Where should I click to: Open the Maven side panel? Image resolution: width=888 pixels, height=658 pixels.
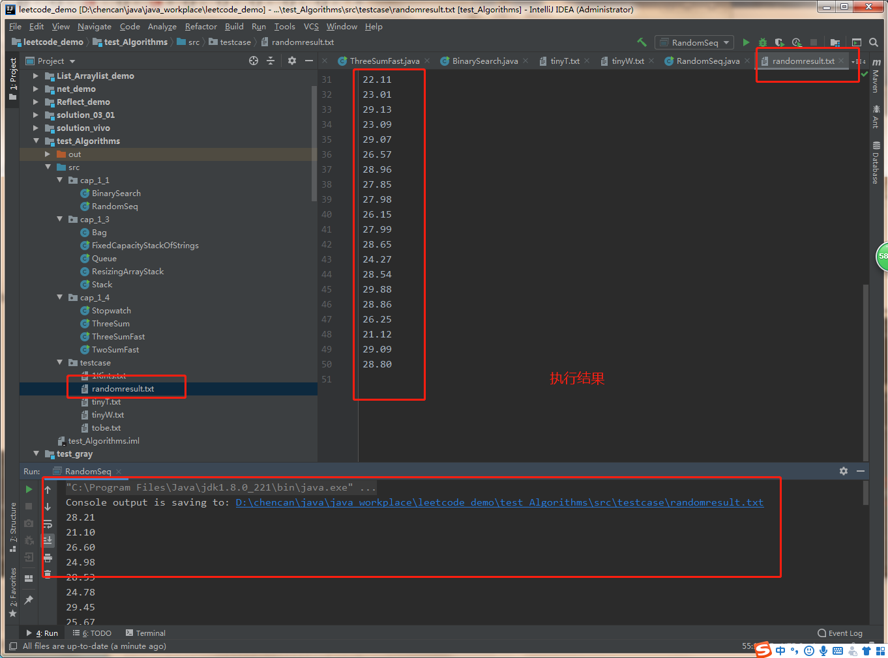tap(876, 75)
